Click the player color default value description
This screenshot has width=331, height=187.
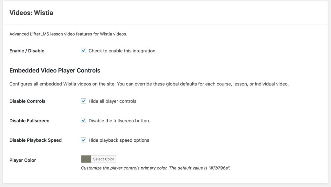tap(155, 168)
